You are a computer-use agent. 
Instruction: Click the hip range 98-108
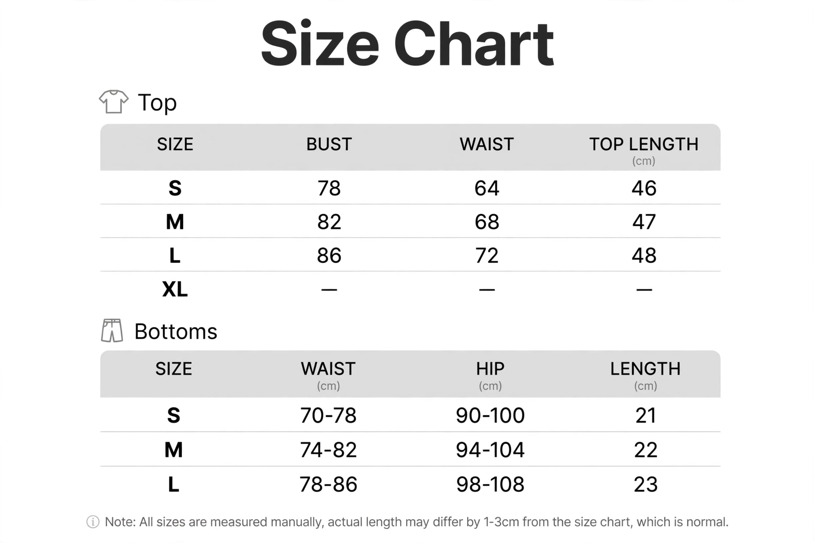click(x=490, y=484)
